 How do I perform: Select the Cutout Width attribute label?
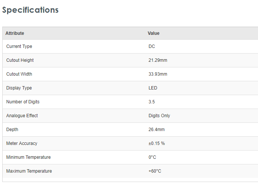pos(19,74)
